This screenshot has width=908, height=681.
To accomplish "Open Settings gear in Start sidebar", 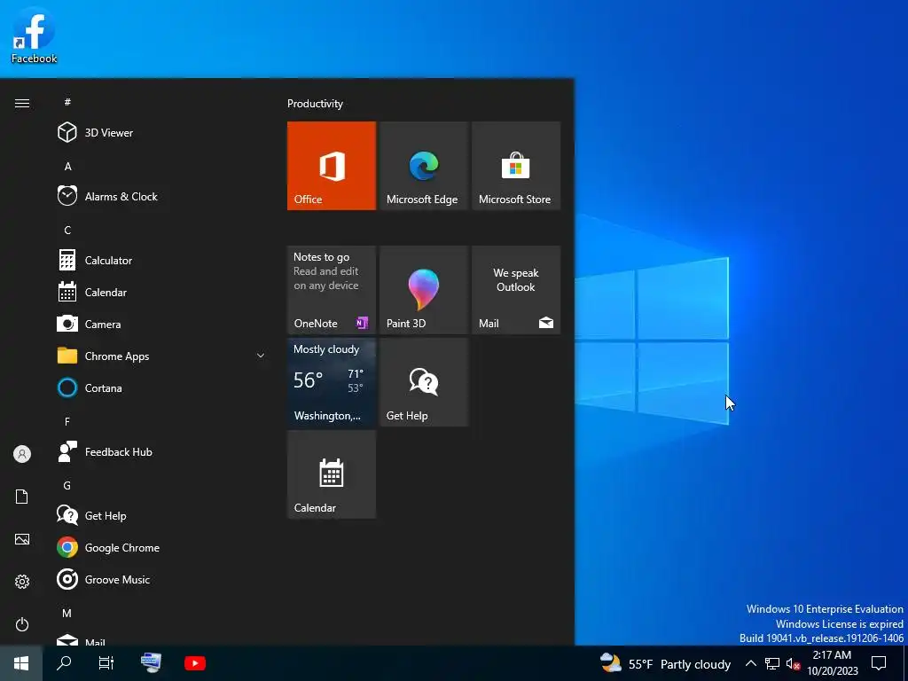I will (22, 582).
